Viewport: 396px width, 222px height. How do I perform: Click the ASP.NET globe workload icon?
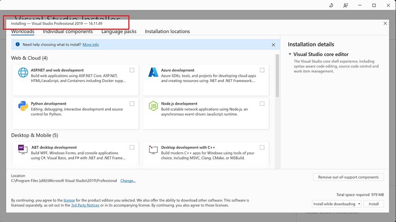coord(23,72)
